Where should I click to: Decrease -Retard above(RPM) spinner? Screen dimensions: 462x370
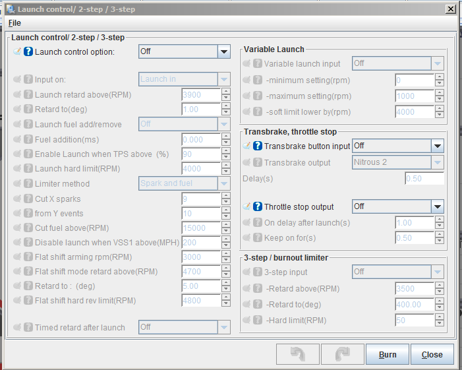pos(440,292)
